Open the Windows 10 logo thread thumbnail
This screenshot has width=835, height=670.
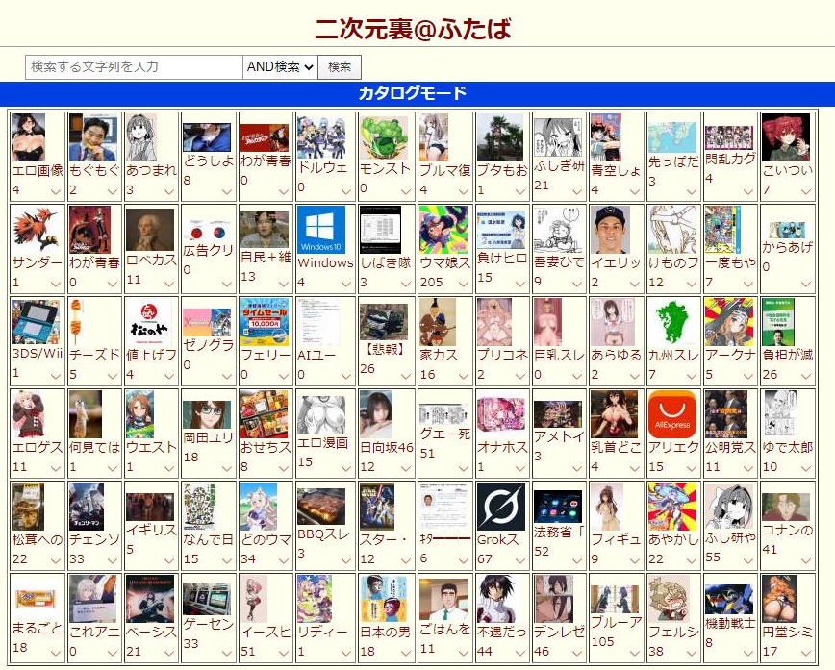(320, 230)
